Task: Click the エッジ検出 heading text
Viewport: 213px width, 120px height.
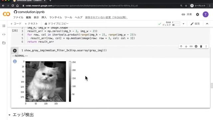Action: tap(23, 115)
